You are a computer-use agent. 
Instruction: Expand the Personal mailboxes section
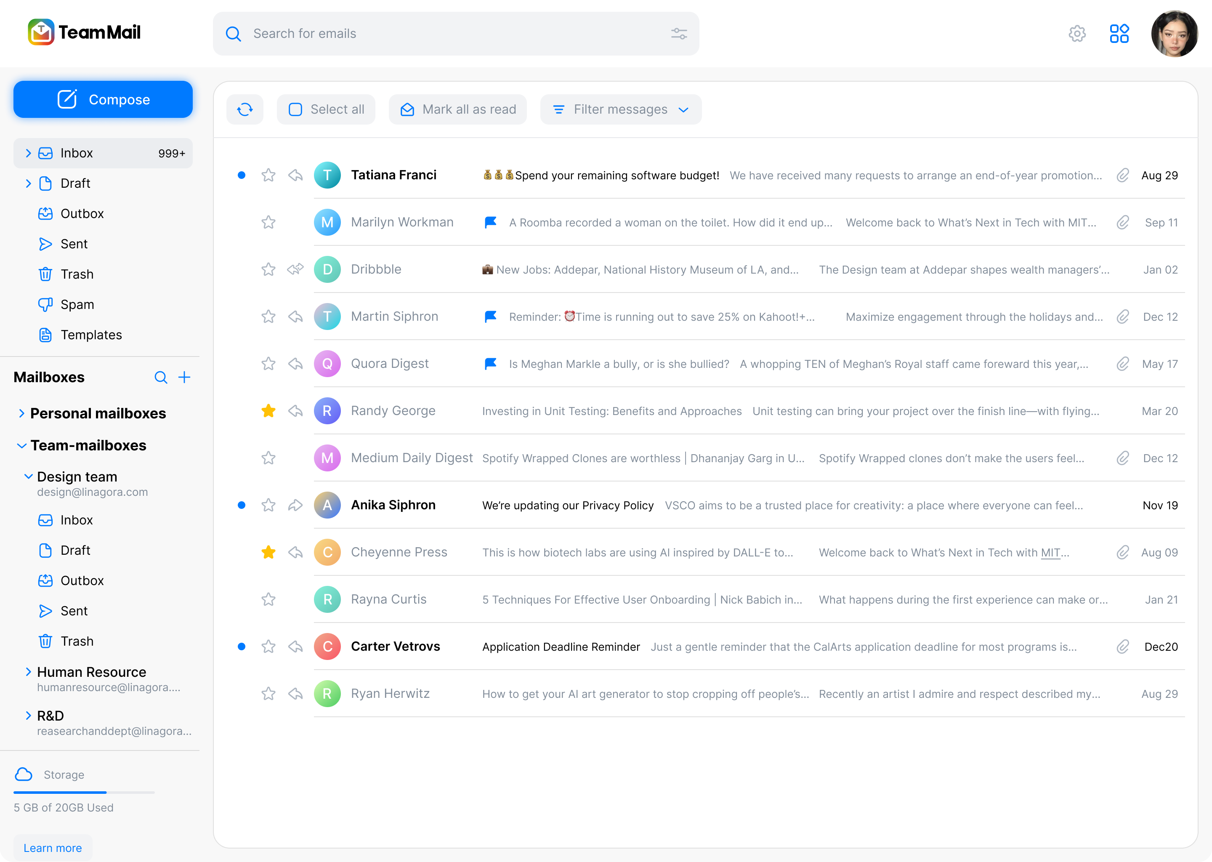22,413
